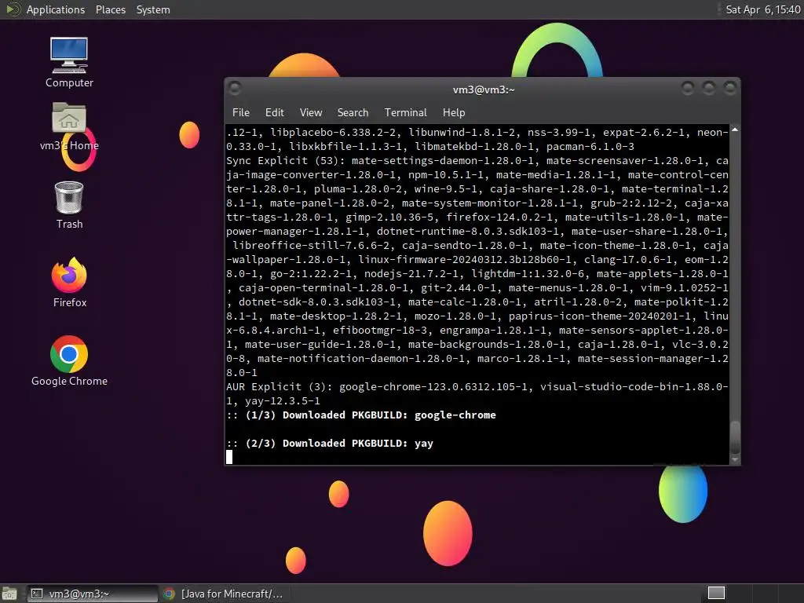
Task: Click the terminal scrollbar up arrow
Action: tap(735, 130)
